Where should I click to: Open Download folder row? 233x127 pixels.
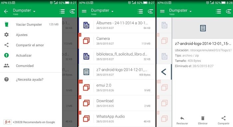(x=117, y=103)
